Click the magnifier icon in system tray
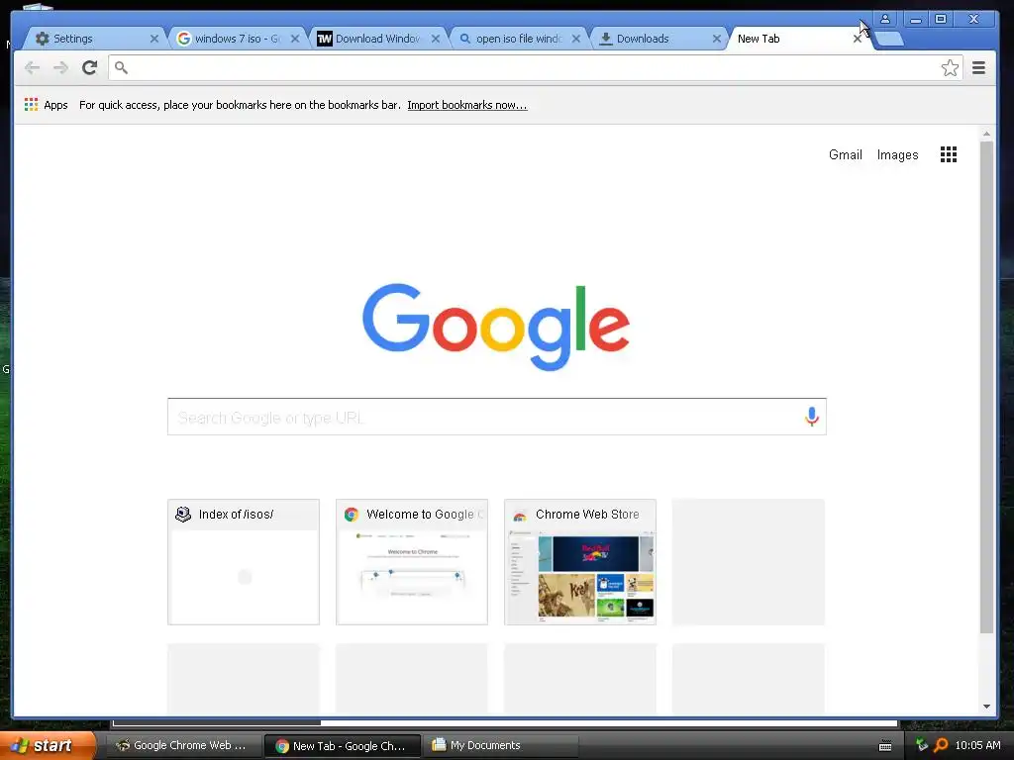The image size is (1014, 760). (941, 745)
